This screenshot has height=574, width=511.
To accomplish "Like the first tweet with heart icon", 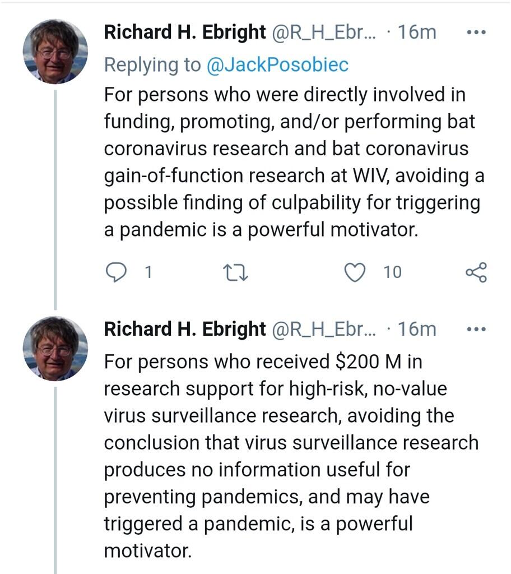I will [355, 272].
